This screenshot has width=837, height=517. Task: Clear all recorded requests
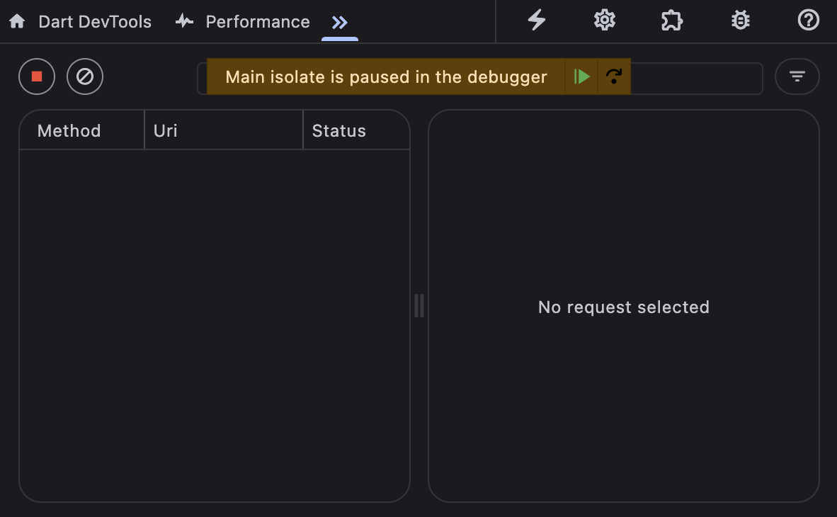84,76
